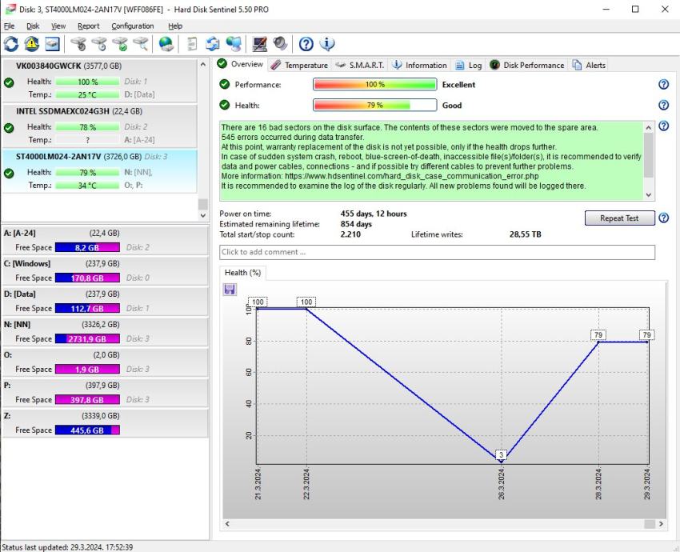The image size is (680, 552).
Task: Click the disk with green checkmark icon
Action: click(119, 43)
